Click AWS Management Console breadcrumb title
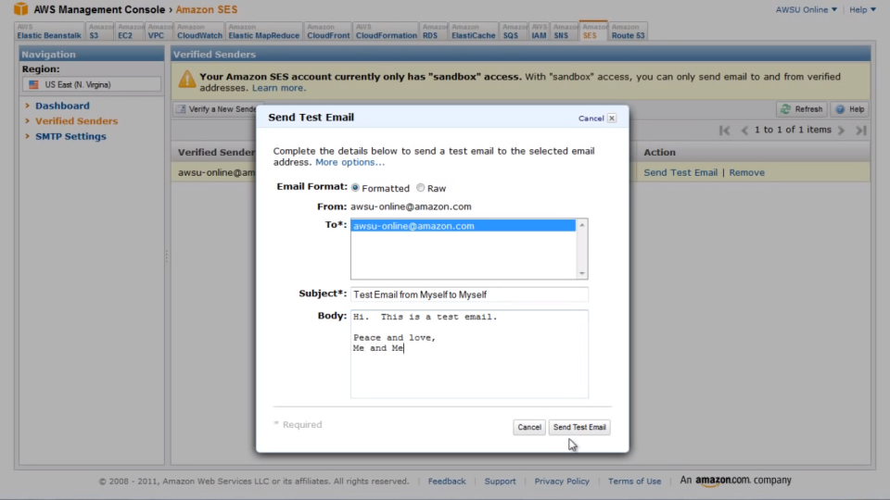Screen dimensions: 890x500 [99, 9]
